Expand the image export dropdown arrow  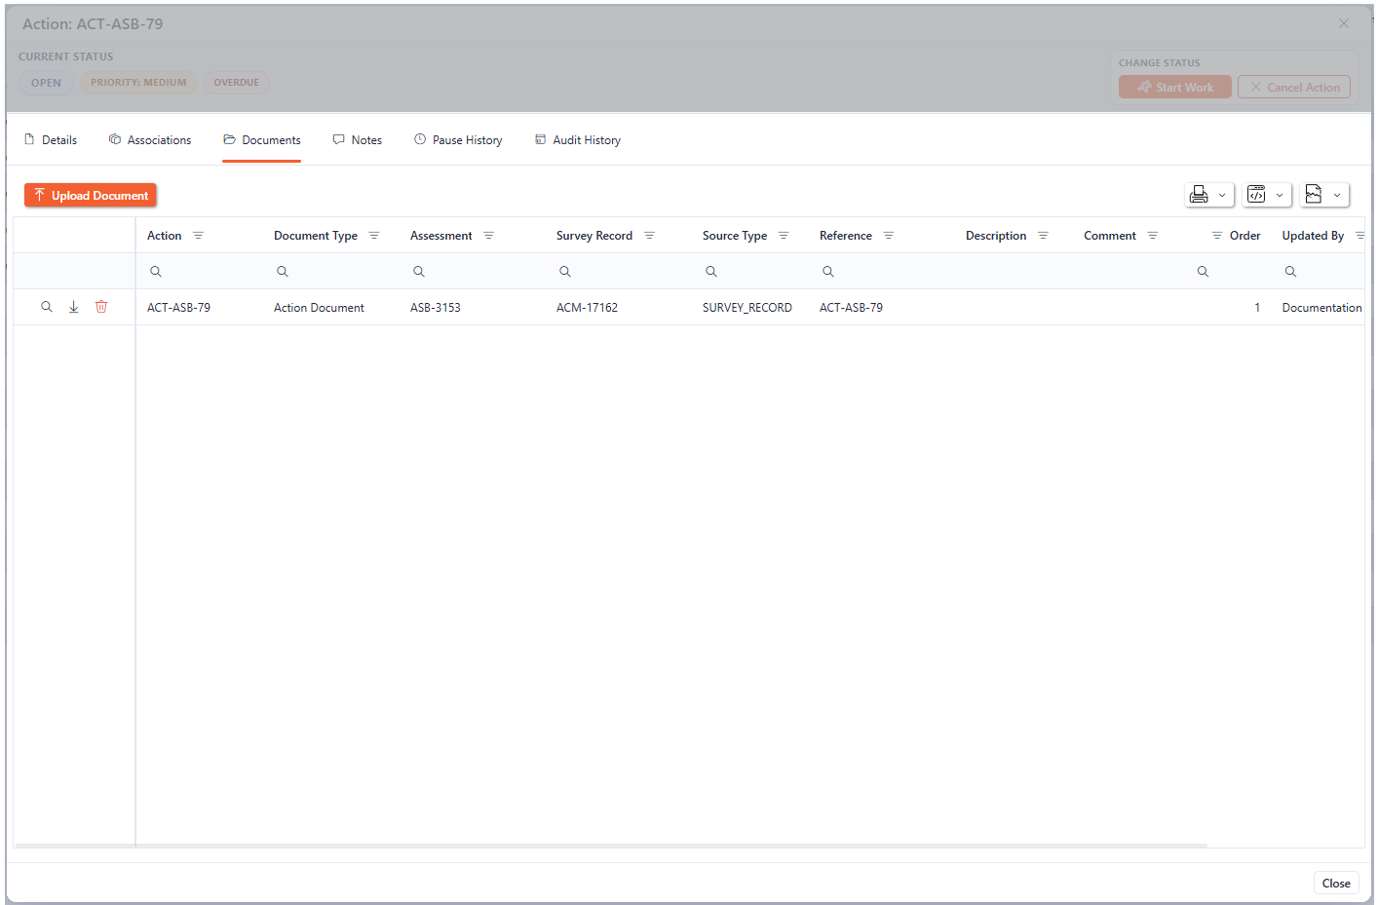[1337, 195]
